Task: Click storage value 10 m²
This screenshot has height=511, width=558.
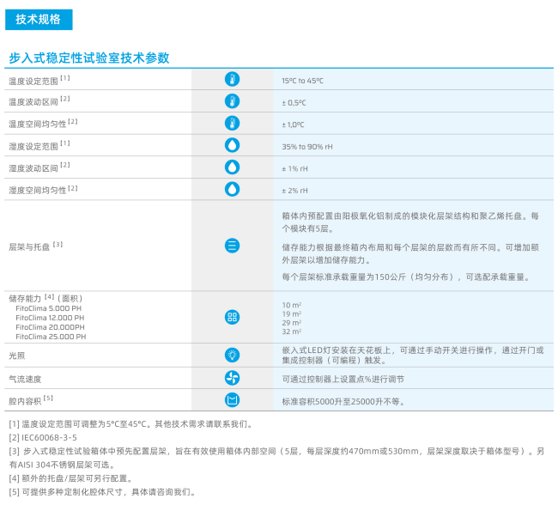Action: point(292,305)
